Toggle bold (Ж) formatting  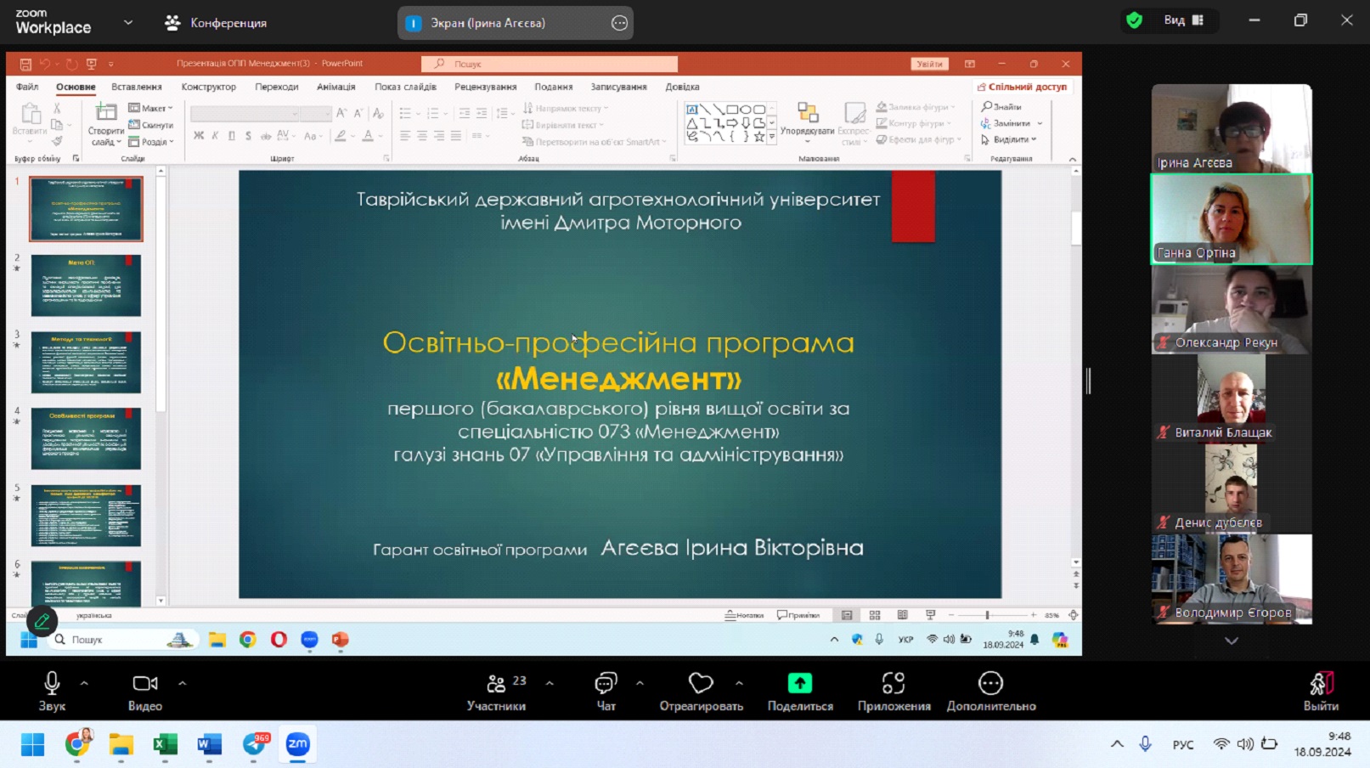click(198, 136)
